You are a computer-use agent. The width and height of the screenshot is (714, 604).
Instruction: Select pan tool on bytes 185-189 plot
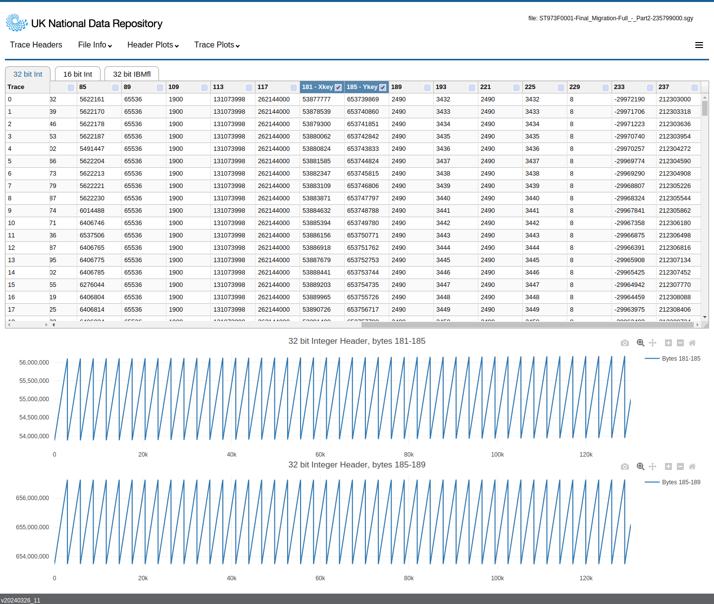(x=653, y=466)
